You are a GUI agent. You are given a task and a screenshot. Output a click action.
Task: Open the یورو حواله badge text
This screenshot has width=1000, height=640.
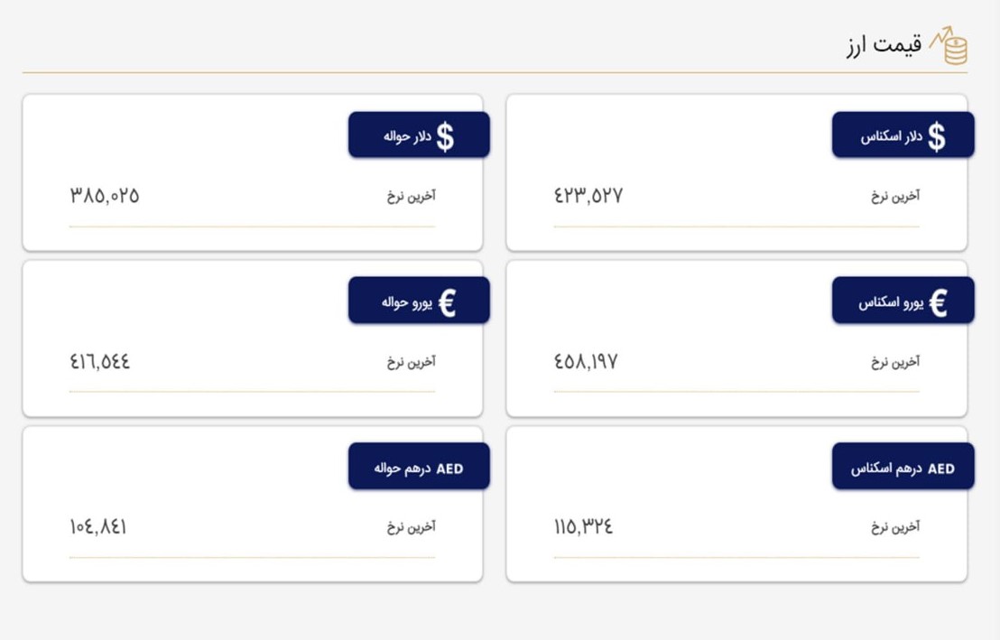[407, 302]
